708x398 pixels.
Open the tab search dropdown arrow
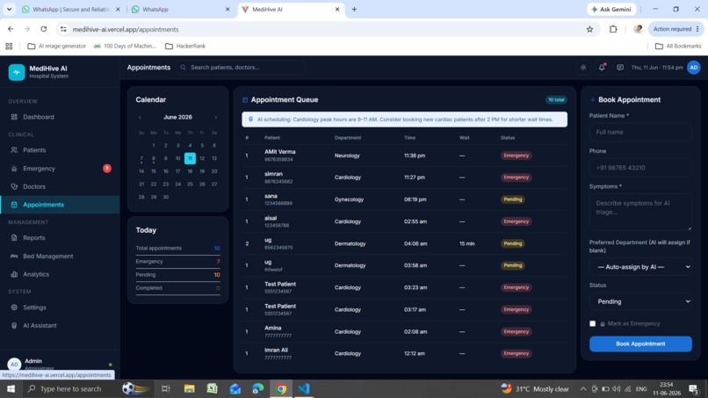[9, 9]
